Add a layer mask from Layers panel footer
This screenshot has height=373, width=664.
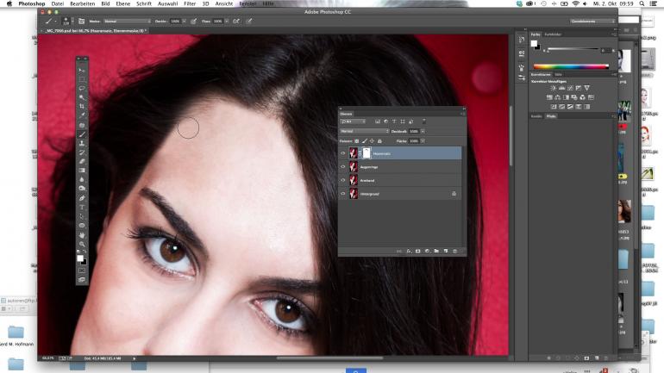[x=417, y=252]
